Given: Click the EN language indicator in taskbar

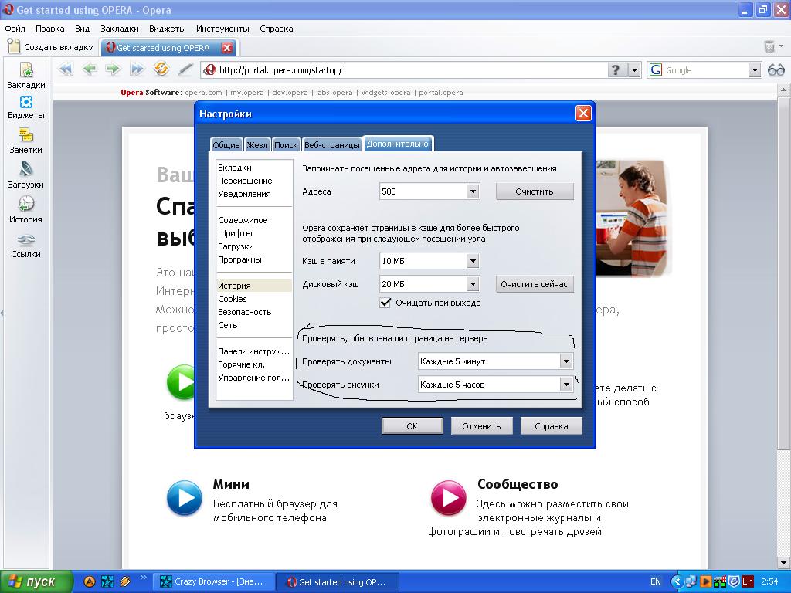Looking at the screenshot, I should click(655, 581).
